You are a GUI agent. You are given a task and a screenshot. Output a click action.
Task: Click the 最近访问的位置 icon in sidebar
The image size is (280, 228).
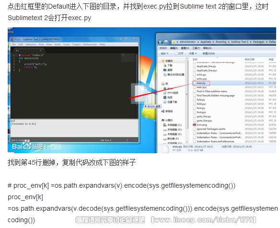[x=165, y=75]
